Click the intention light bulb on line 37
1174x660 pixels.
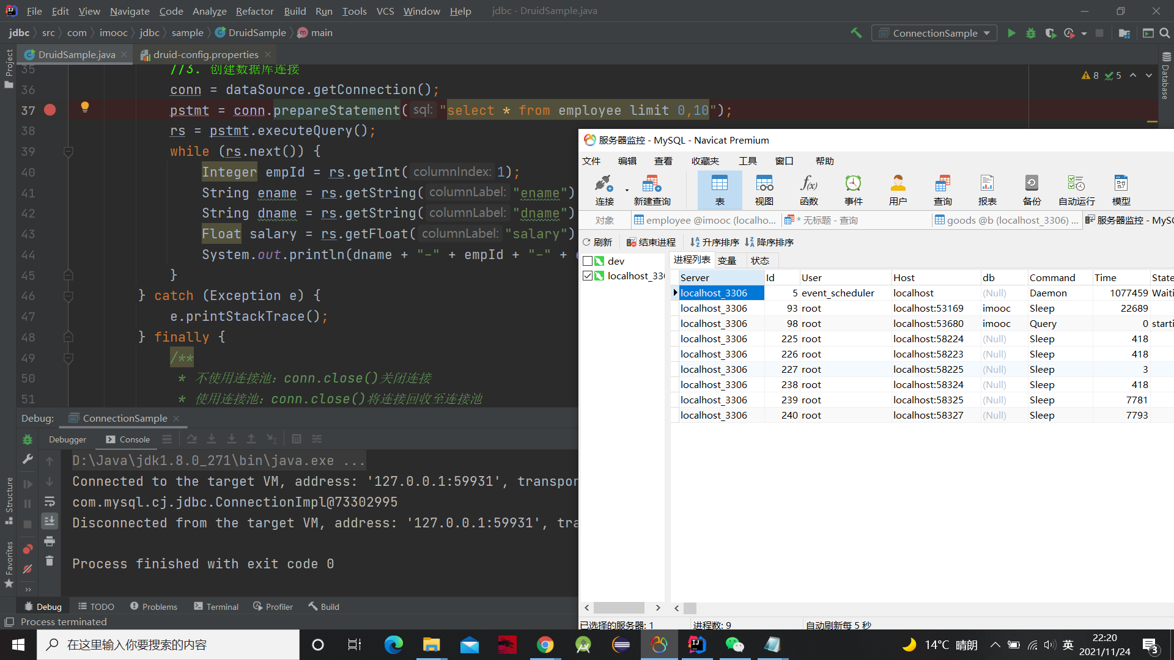pyautogui.click(x=85, y=108)
